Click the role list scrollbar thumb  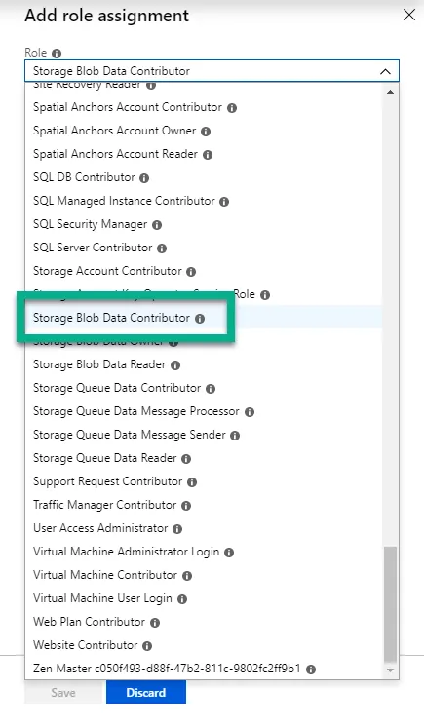point(390,605)
